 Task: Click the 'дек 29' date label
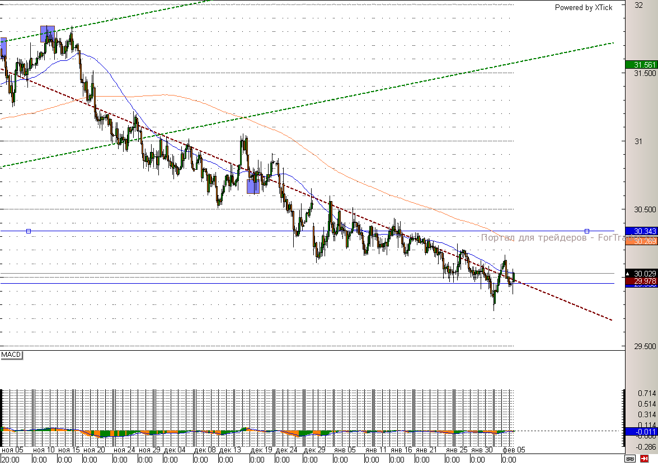point(314,450)
